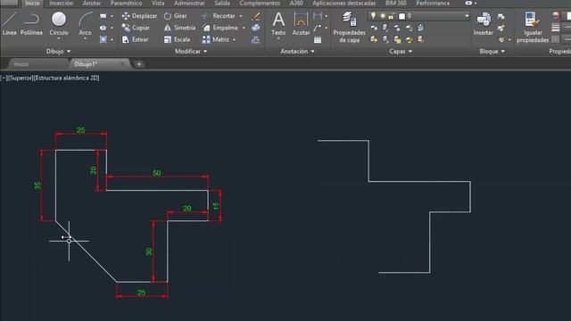This screenshot has height=321, width=571.
Task: Switch to the Vista ribbon tab
Action: (158, 4)
